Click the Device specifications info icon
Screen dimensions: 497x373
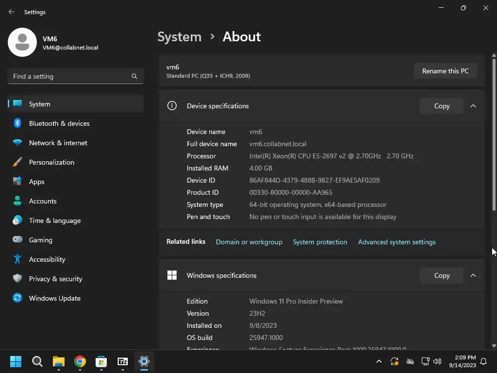[172, 105]
